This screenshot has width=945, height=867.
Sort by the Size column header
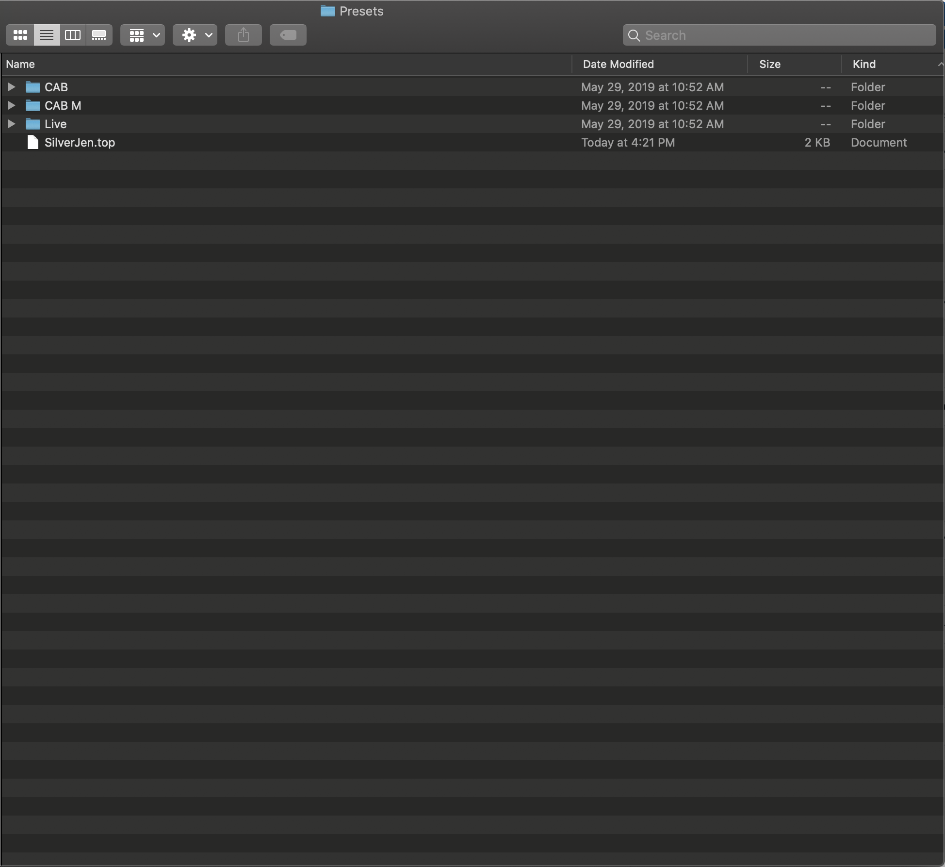(x=769, y=64)
